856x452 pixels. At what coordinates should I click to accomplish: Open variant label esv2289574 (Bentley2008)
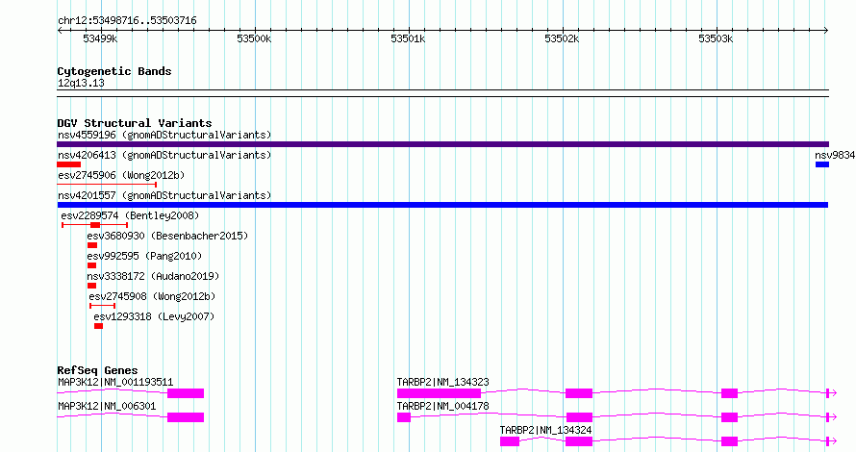[x=130, y=215]
